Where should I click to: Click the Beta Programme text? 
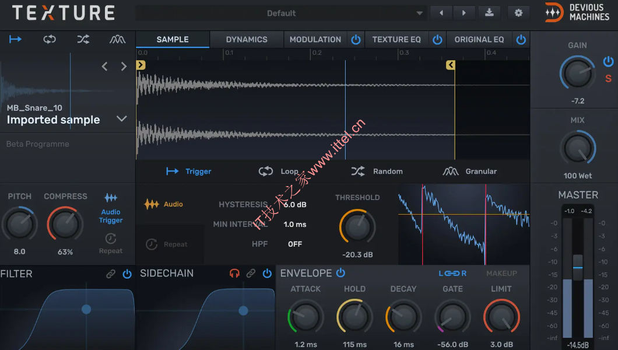pos(38,144)
